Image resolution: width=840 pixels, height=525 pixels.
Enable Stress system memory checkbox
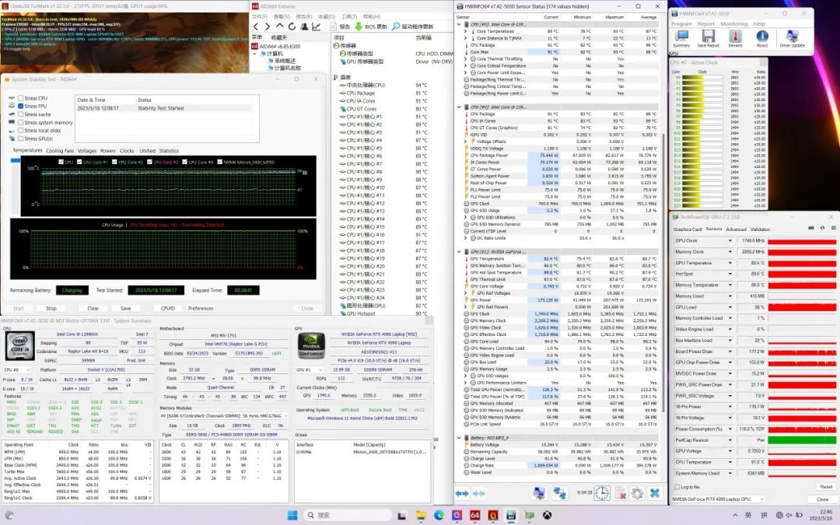(20, 122)
